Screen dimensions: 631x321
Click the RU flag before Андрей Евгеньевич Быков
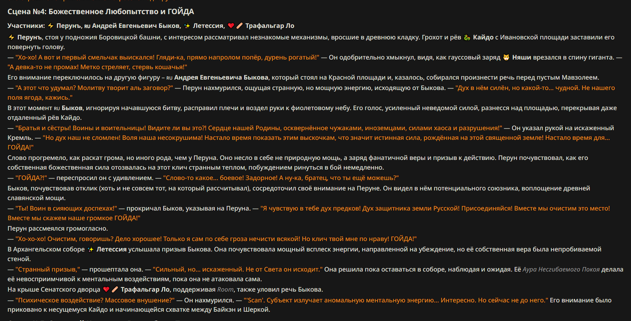coord(87,26)
